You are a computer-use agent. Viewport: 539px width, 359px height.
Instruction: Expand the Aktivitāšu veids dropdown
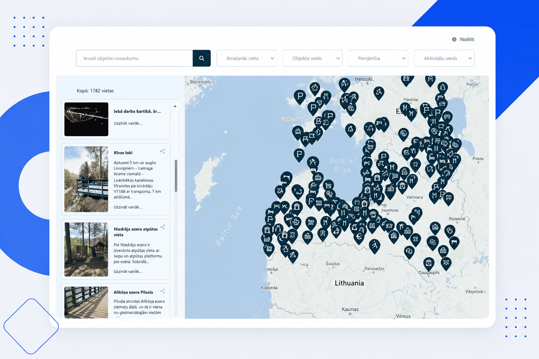click(x=444, y=58)
